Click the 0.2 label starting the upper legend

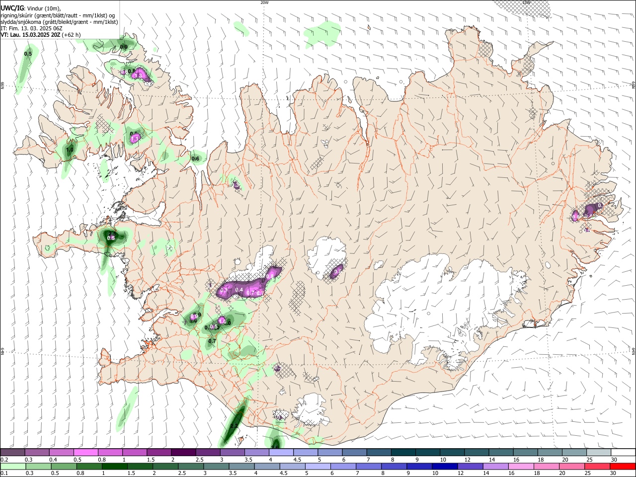tap(4, 460)
